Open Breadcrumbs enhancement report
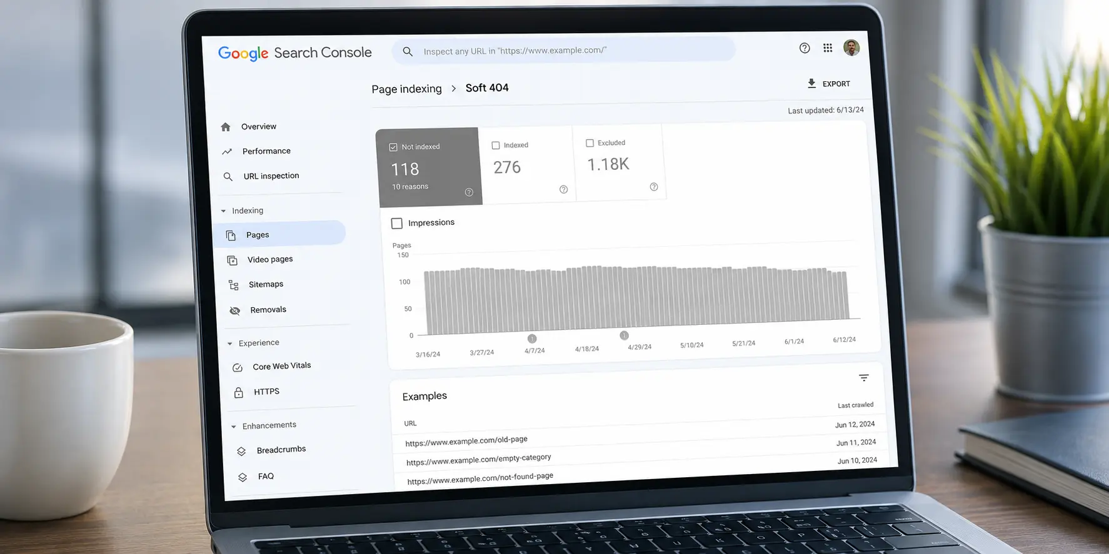The width and height of the screenshot is (1109, 554). [281, 450]
